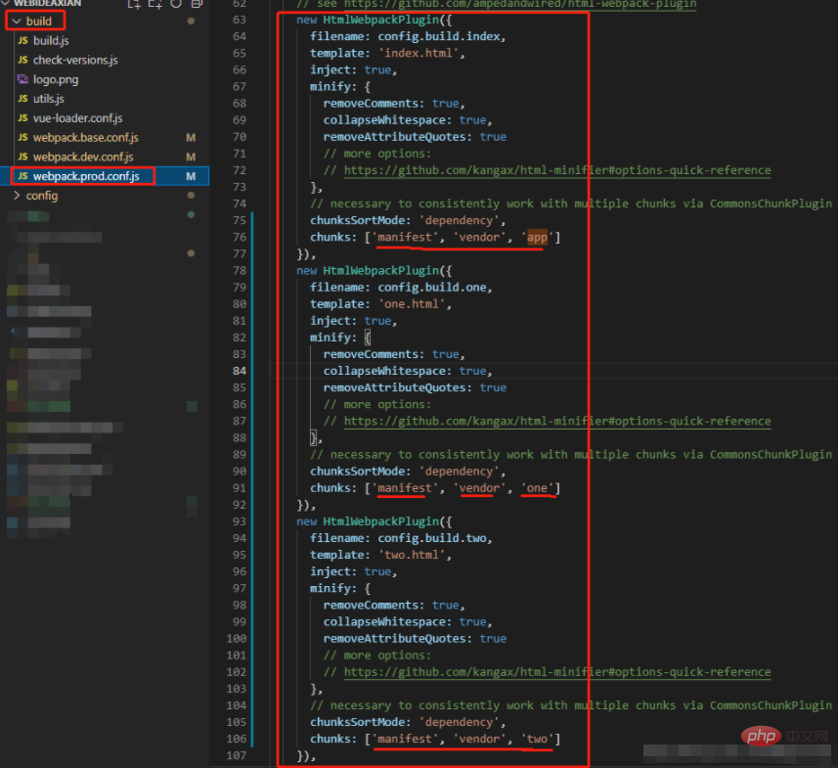Click HtmlWebpackPlugin on line 63
The width and height of the screenshot is (838, 768).
381,20
